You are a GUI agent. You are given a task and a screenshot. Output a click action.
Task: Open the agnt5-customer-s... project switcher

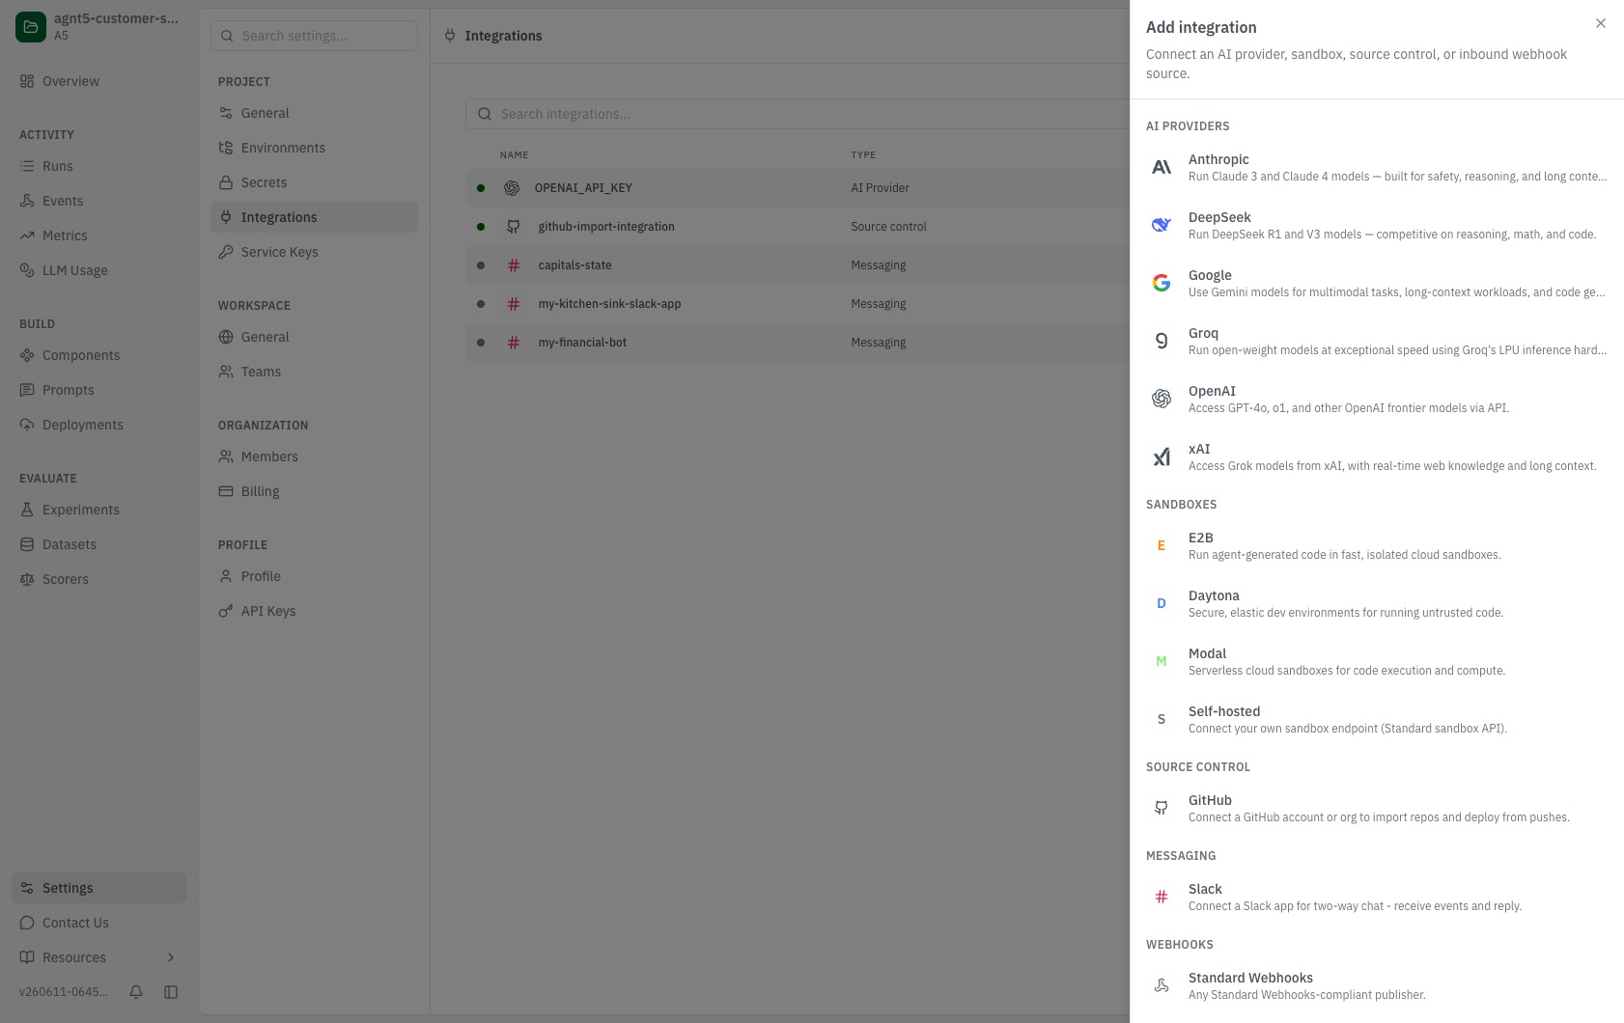tap(98, 27)
